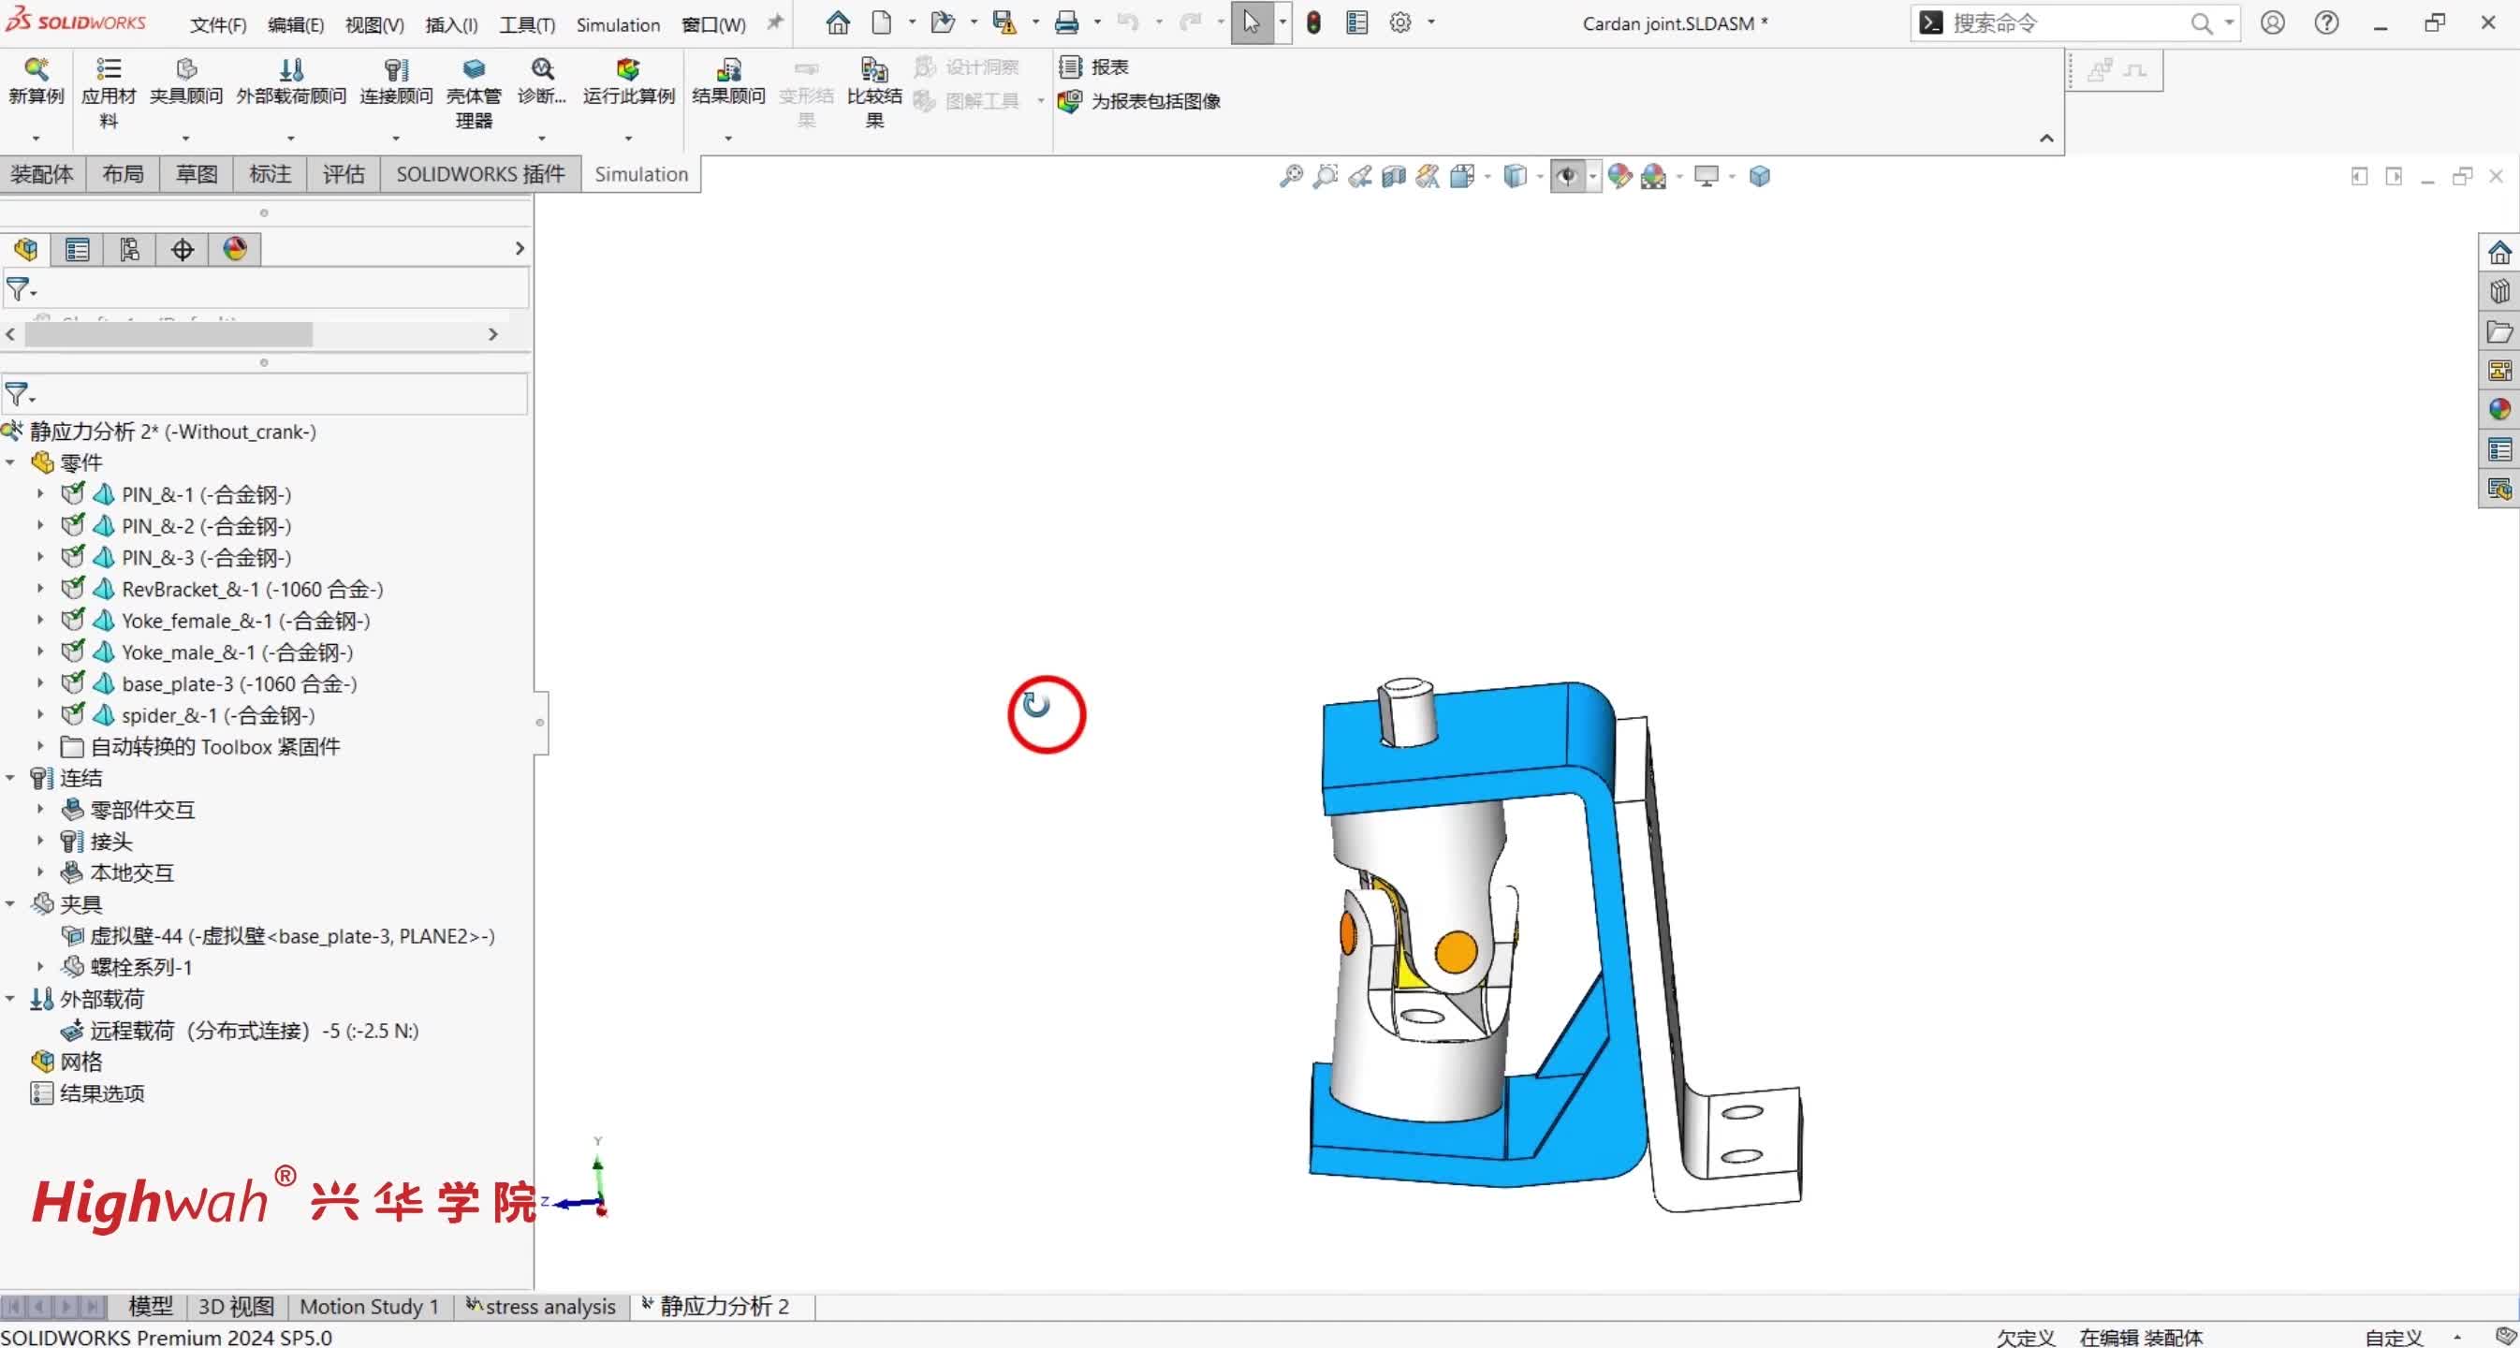Viewport: 2520px width, 1348px height.
Task: Toggle the pin for the menu bar
Action: coord(775,22)
